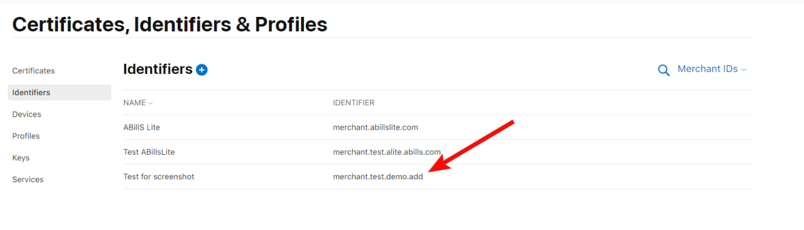Open the Services section
The height and width of the screenshot is (230, 804).
click(x=28, y=179)
